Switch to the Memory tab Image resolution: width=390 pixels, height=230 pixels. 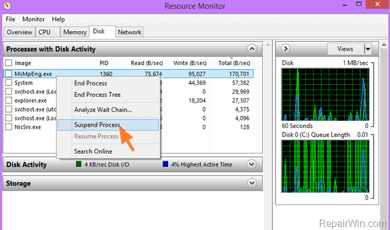tap(74, 32)
